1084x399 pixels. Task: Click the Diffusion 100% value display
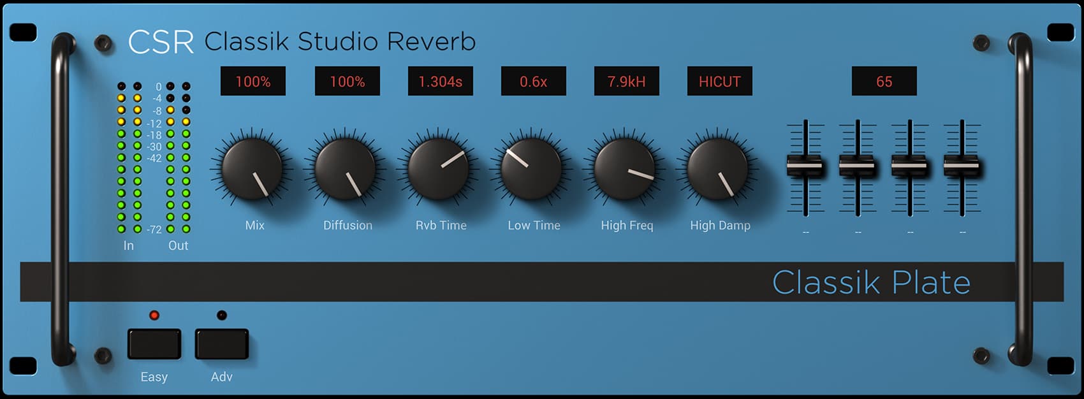(x=348, y=82)
